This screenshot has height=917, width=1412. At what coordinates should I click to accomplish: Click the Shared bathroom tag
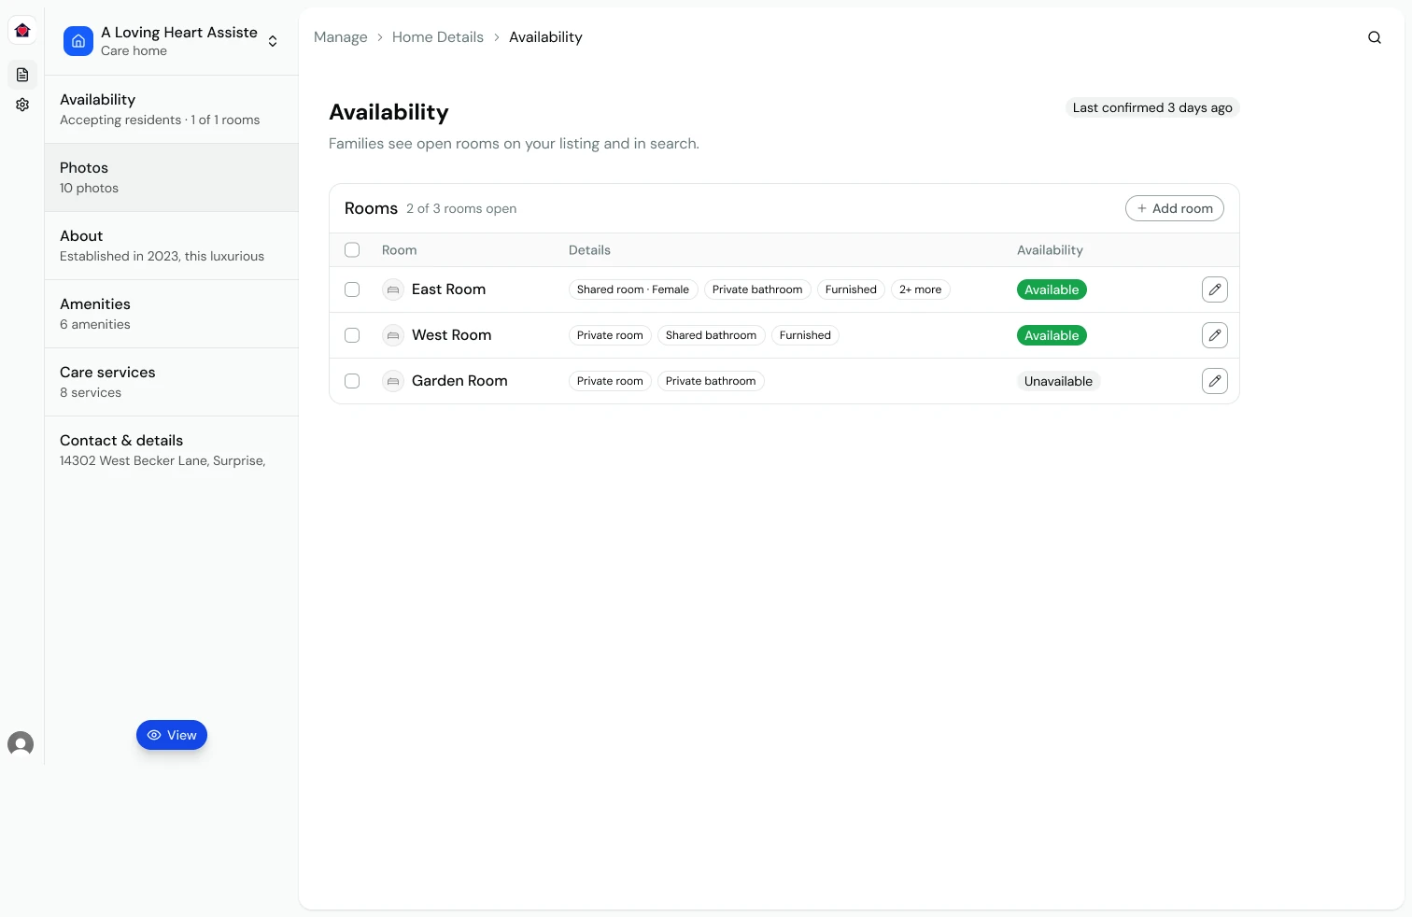coord(711,335)
